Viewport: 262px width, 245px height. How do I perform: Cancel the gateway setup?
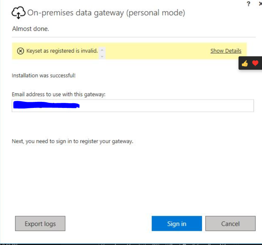pos(230,224)
